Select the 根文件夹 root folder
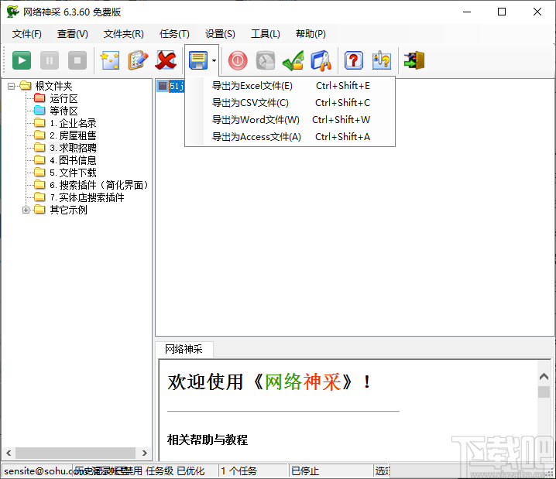Screen dimensions: 556x479 [x=53, y=86]
